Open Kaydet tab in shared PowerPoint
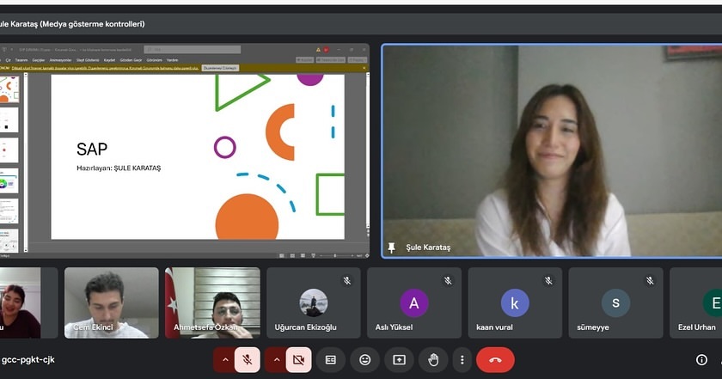Viewport: 722px width, 379px height. (109, 60)
